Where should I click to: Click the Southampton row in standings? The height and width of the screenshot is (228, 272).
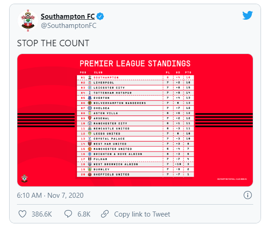(x=135, y=77)
